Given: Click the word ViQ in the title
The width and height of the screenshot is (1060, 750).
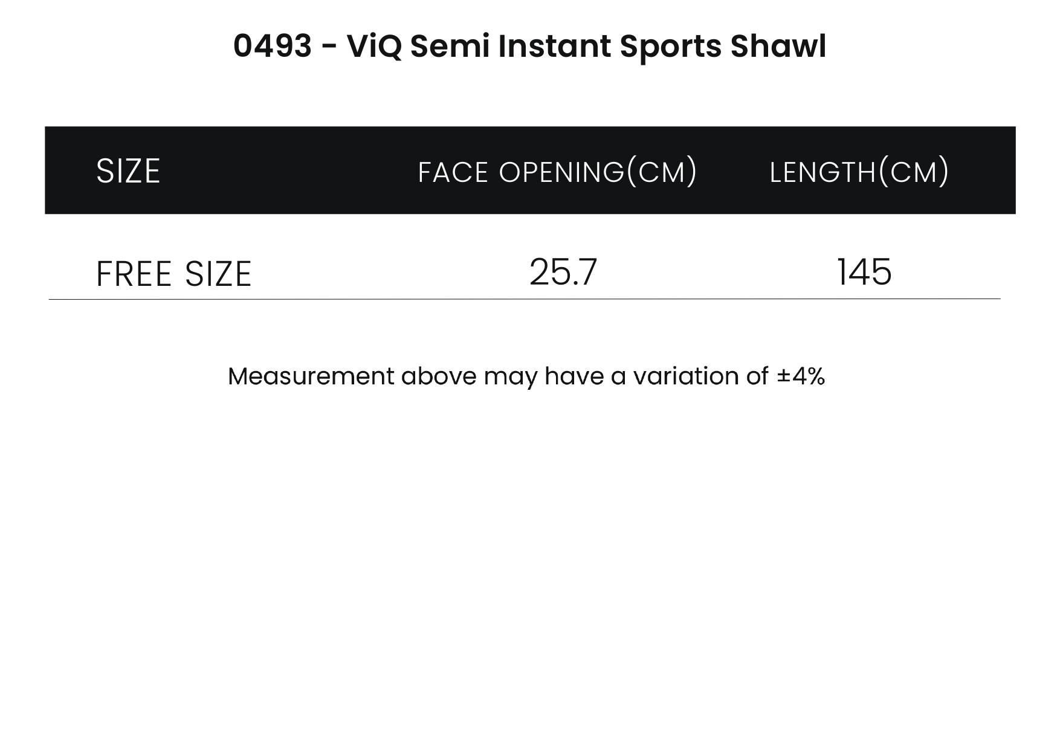Looking at the screenshot, I should click(374, 47).
